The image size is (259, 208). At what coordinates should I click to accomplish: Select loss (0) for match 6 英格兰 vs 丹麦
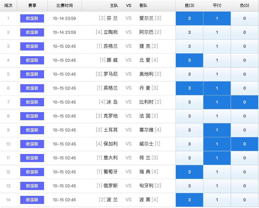[244, 88]
